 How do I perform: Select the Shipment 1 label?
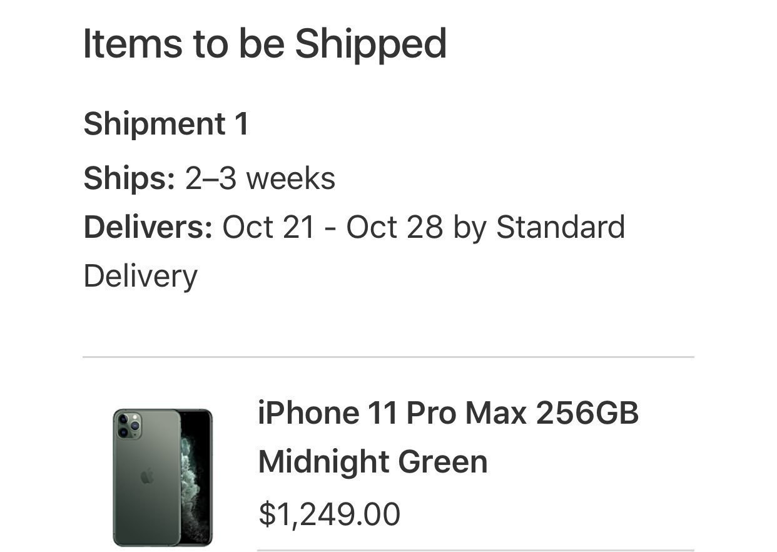[x=166, y=123]
